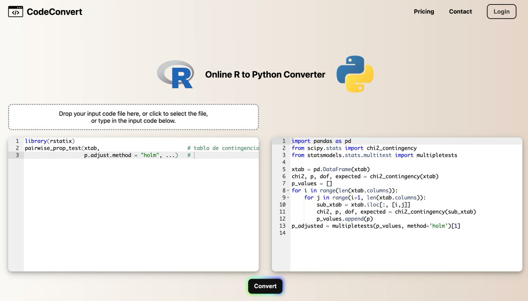This screenshot has width=528, height=301.
Task: Click the 'p_adjusted = multipletests(...)' line
Action: click(x=376, y=226)
